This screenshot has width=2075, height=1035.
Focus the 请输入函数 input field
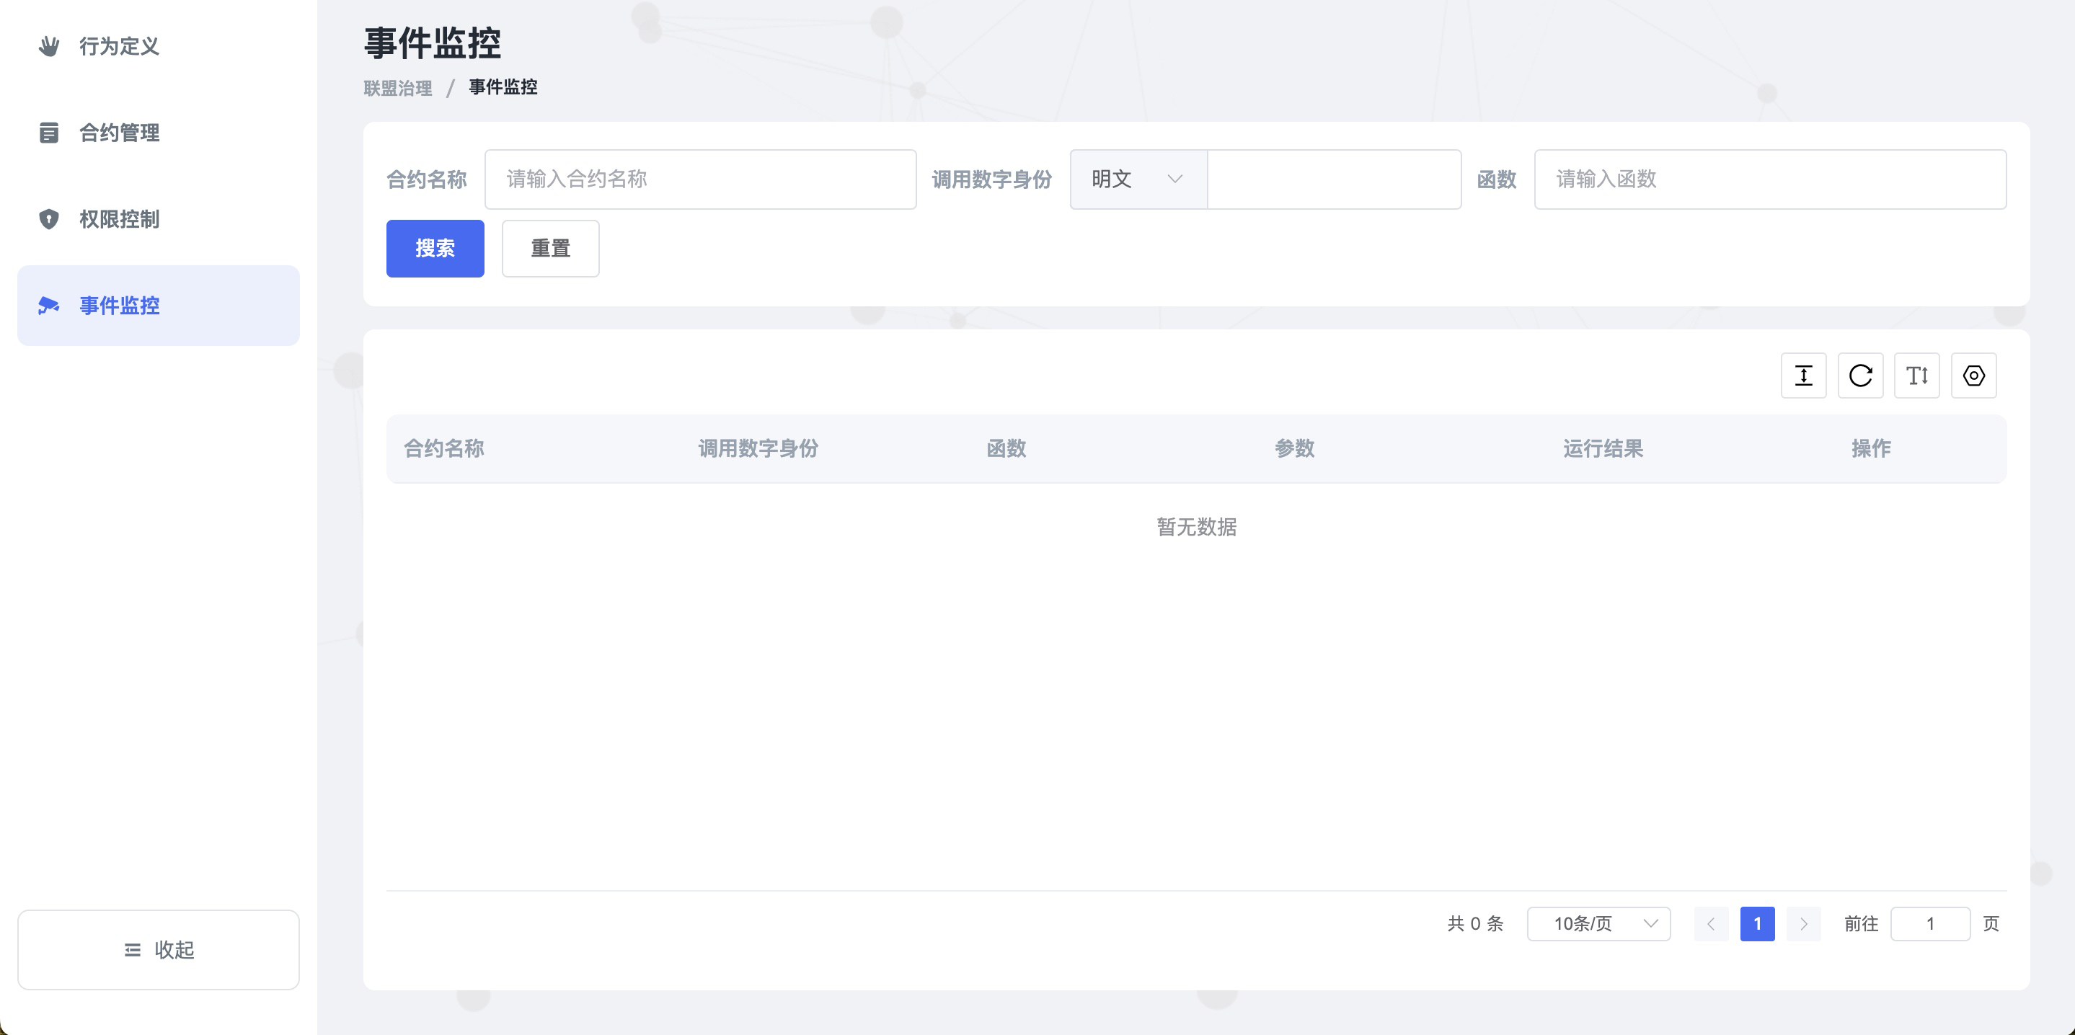[1770, 179]
